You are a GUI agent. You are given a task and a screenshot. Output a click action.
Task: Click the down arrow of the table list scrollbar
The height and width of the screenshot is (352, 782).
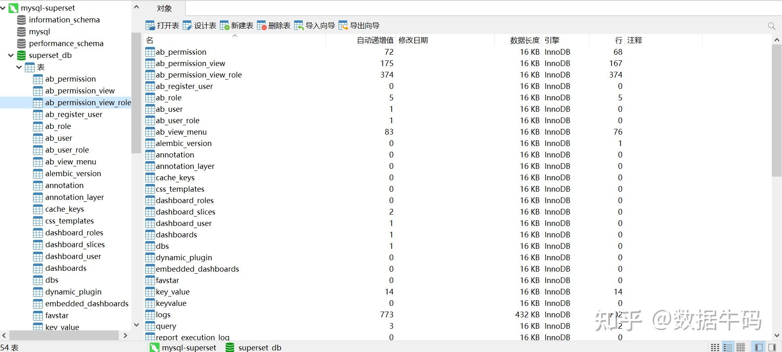(x=777, y=336)
